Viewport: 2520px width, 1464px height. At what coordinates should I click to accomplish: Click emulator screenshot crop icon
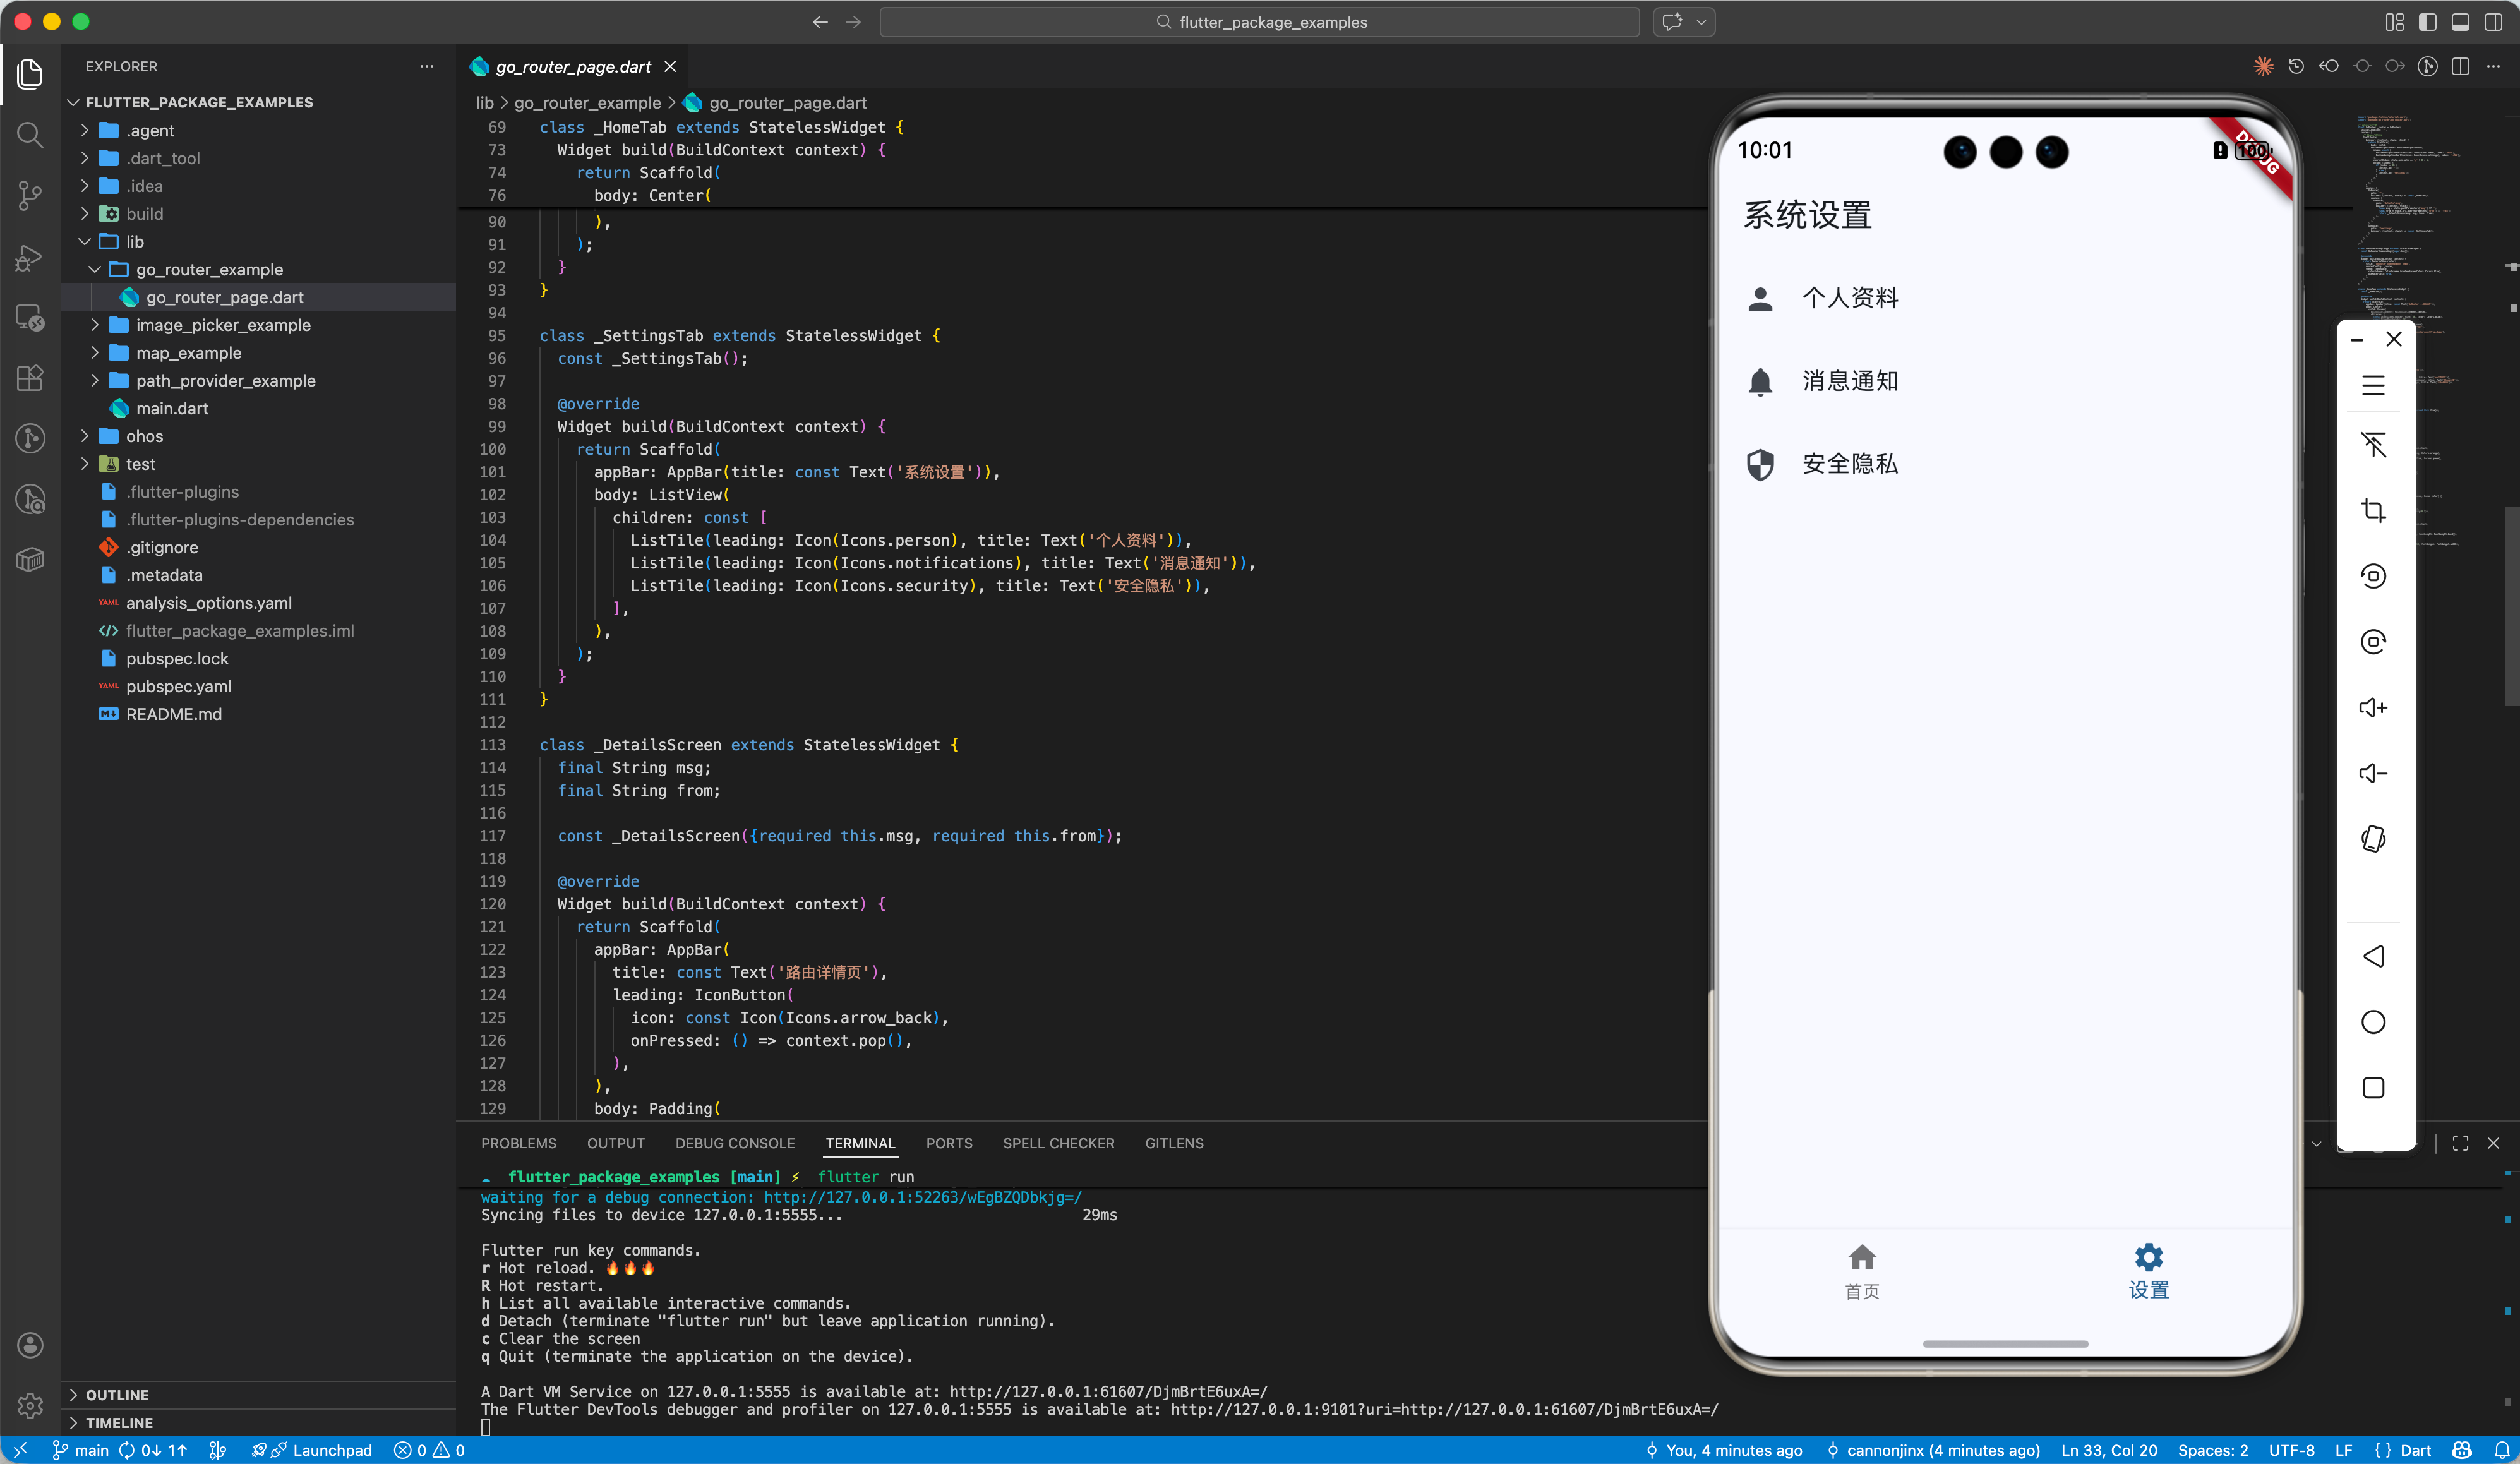[x=2373, y=510]
